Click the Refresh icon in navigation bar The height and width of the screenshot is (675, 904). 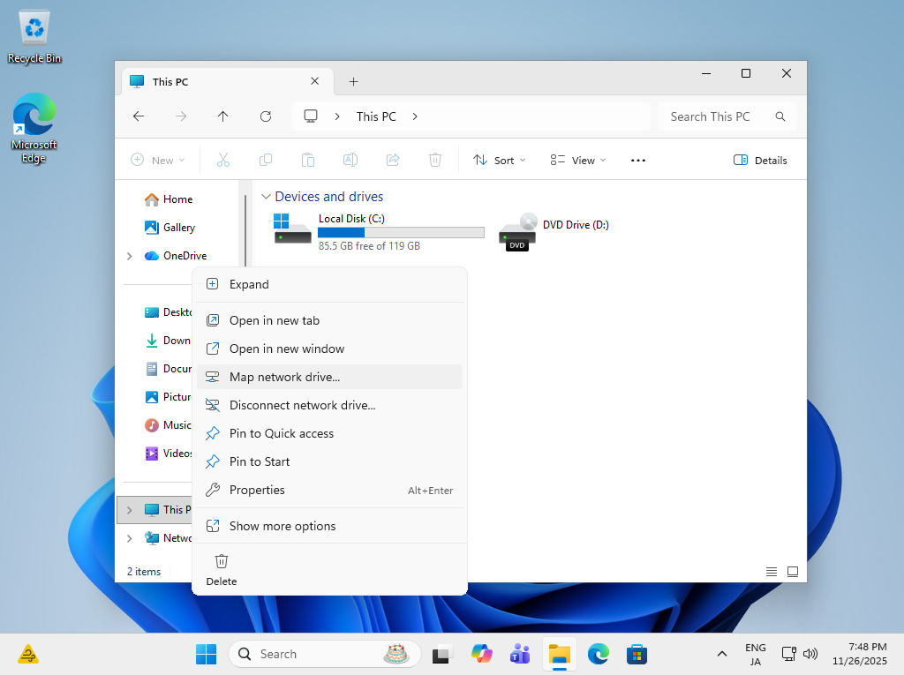pos(266,116)
